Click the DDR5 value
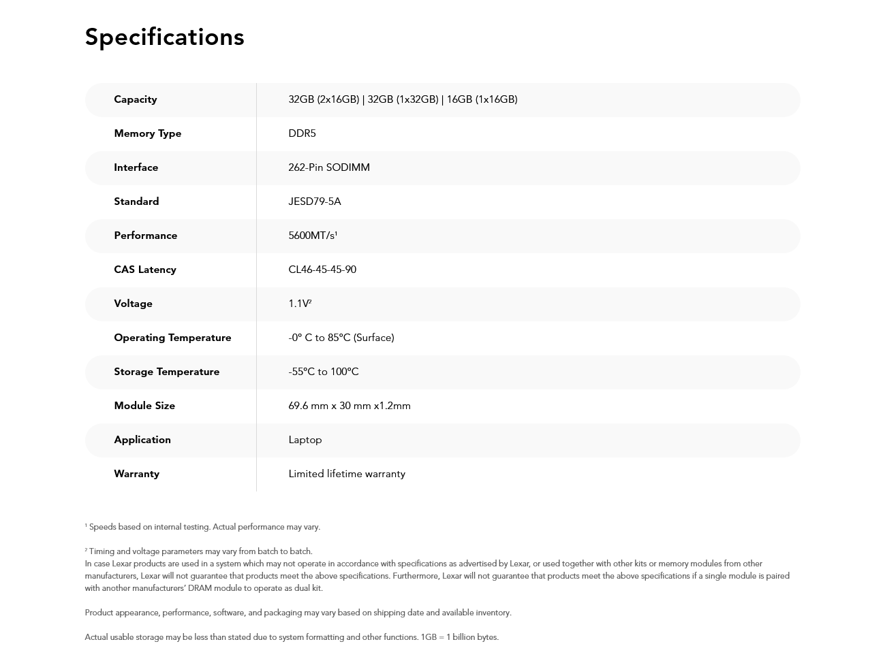The width and height of the screenshot is (885, 661). tap(302, 133)
